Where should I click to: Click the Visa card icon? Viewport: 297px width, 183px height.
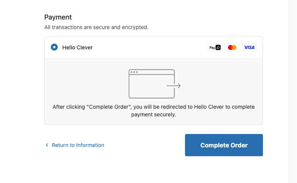[249, 47]
